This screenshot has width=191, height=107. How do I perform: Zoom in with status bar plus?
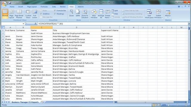[186, 105]
